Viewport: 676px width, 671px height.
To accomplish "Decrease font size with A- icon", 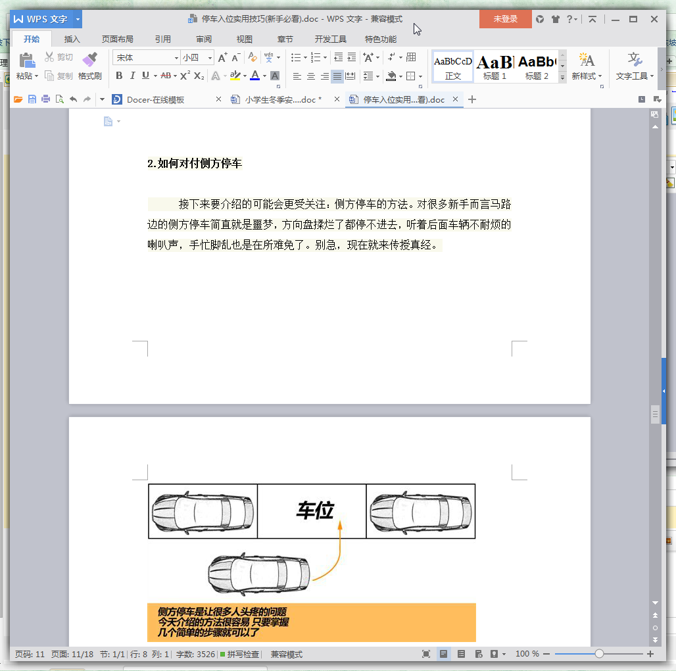I will pyautogui.click(x=235, y=57).
